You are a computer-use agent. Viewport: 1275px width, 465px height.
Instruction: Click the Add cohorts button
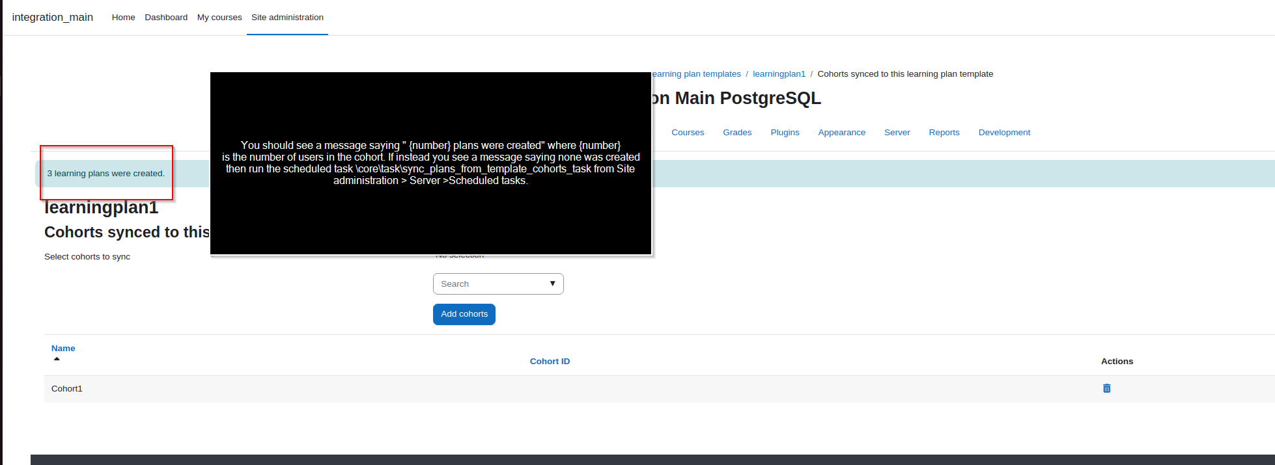[464, 314]
